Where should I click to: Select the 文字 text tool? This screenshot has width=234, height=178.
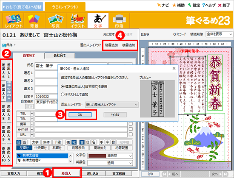(98, 21)
